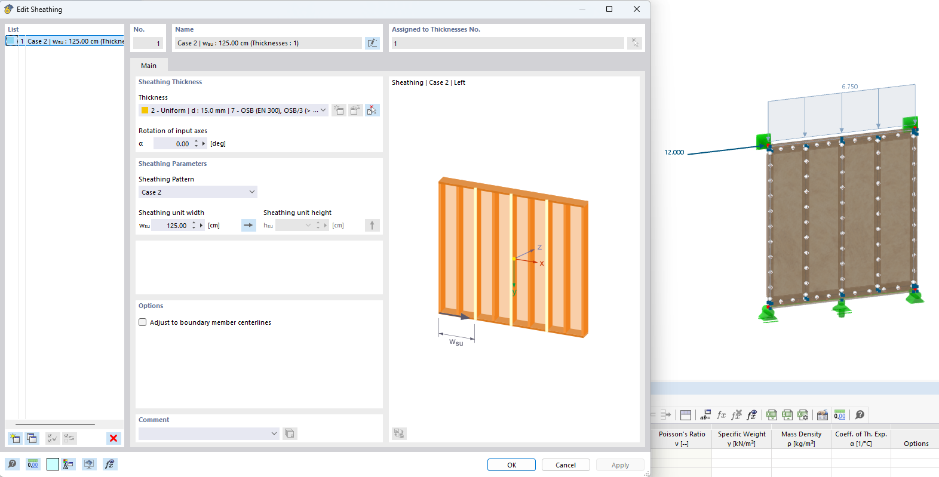Screen dimensions: 939x477
Task: Click the Duplicate sheathing icon under the list
Action: pyautogui.click(x=32, y=438)
